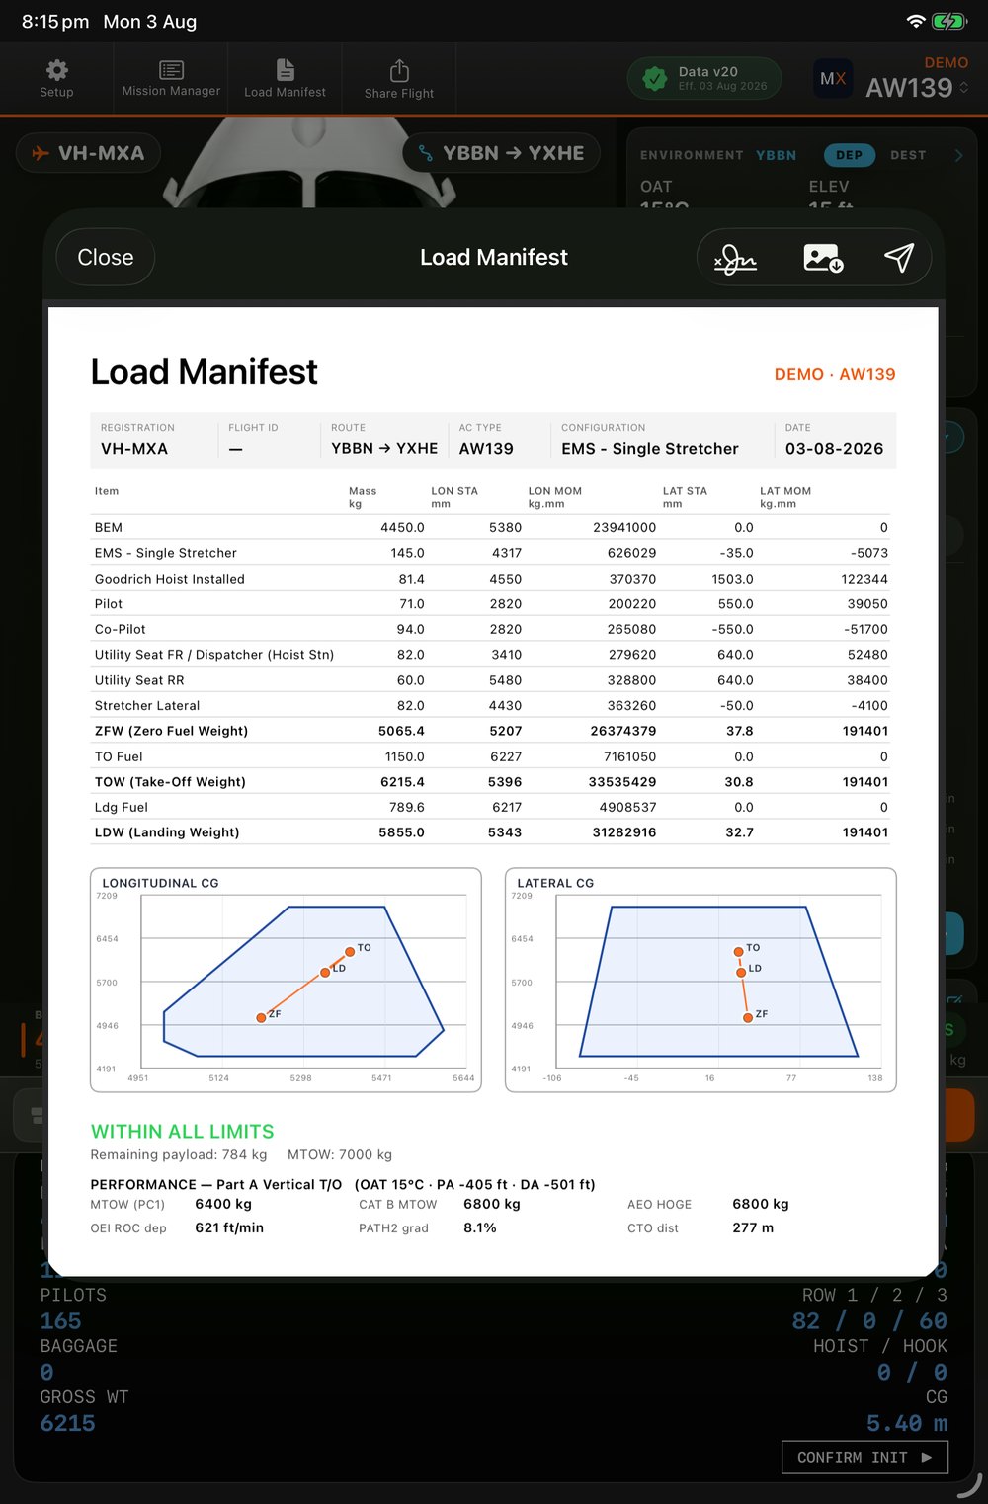
Task: Send manifest with paper plane icon
Action: click(899, 258)
